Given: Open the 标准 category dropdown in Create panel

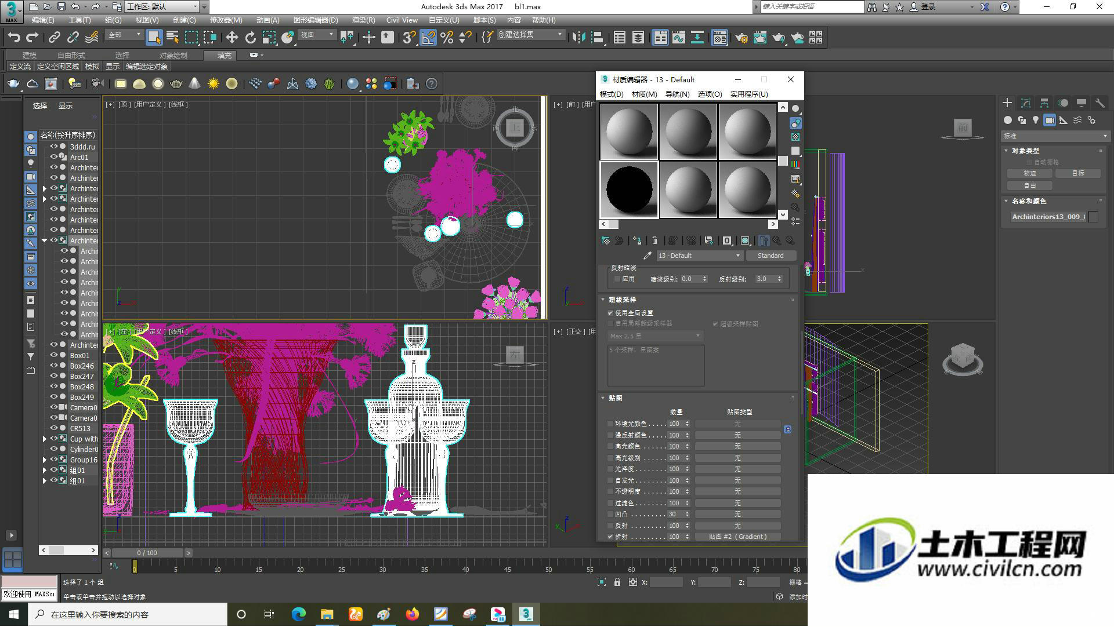Looking at the screenshot, I should (x=1055, y=136).
